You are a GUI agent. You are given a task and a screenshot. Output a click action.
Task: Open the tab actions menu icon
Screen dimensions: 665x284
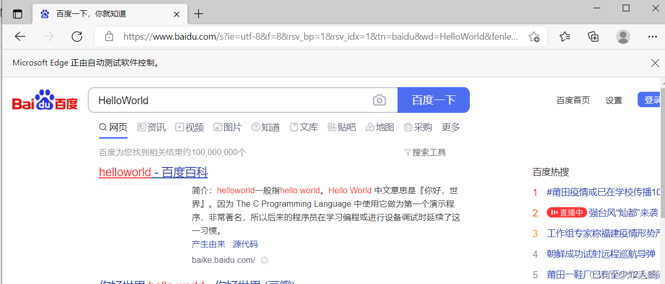(x=18, y=14)
